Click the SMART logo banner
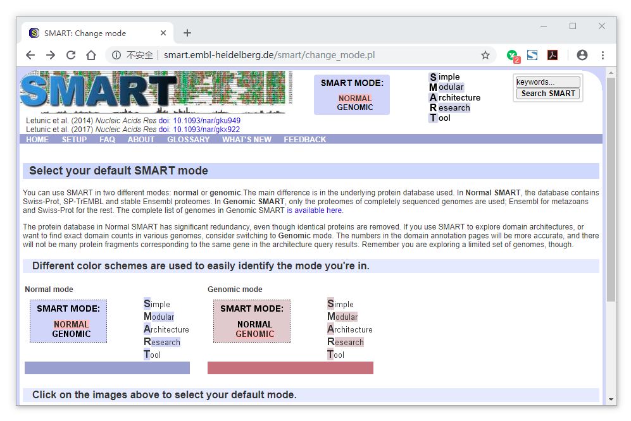Screen dimensions: 631x421 click(156, 92)
